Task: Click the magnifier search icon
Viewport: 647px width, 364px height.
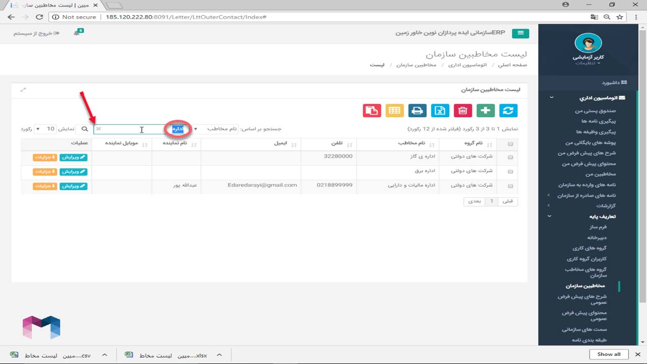Action: pos(85,129)
